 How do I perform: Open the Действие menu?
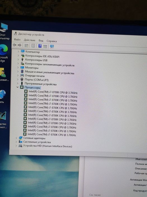click(29, 40)
